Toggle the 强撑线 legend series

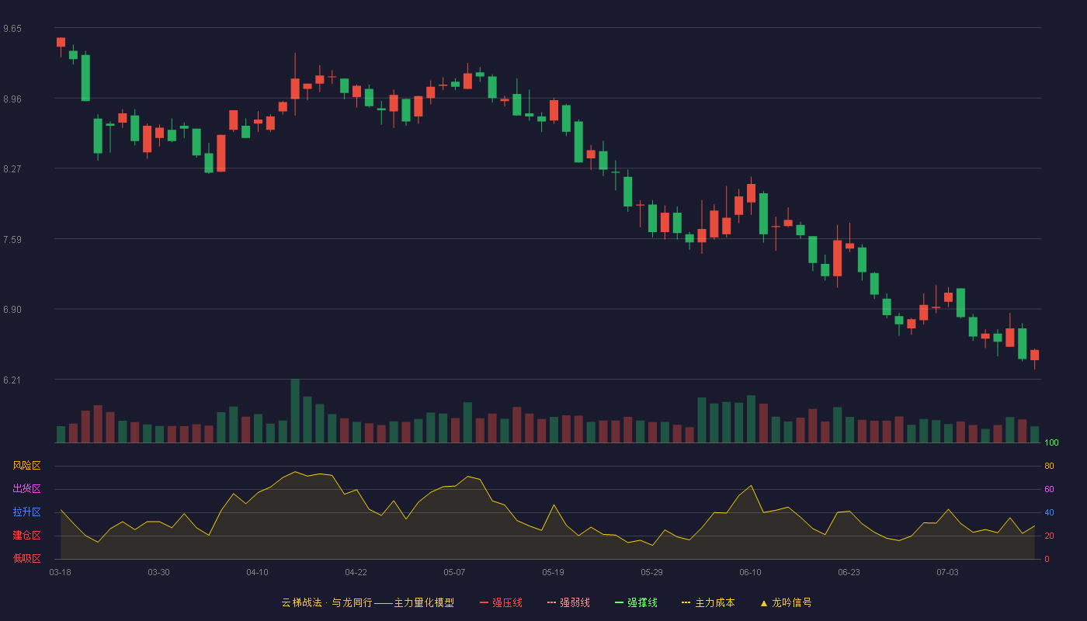pyautogui.click(x=636, y=602)
